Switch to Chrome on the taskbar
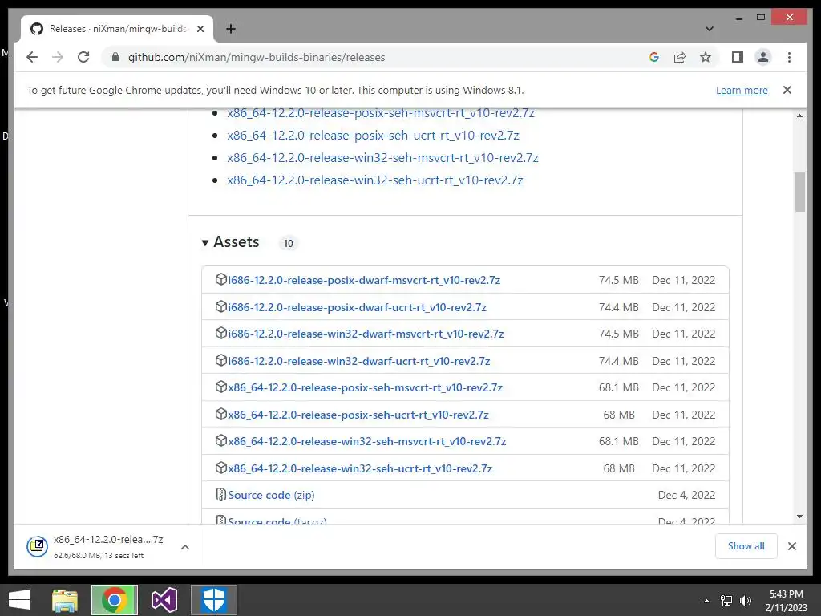The height and width of the screenshot is (616, 821). 115,600
